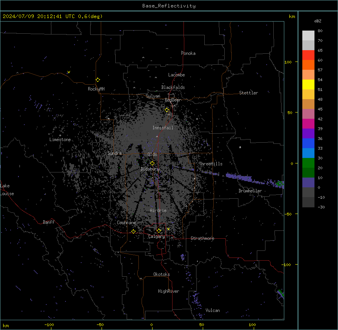338x330 pixels.
Task: Click the RedDeer city label
Action: 173,100
